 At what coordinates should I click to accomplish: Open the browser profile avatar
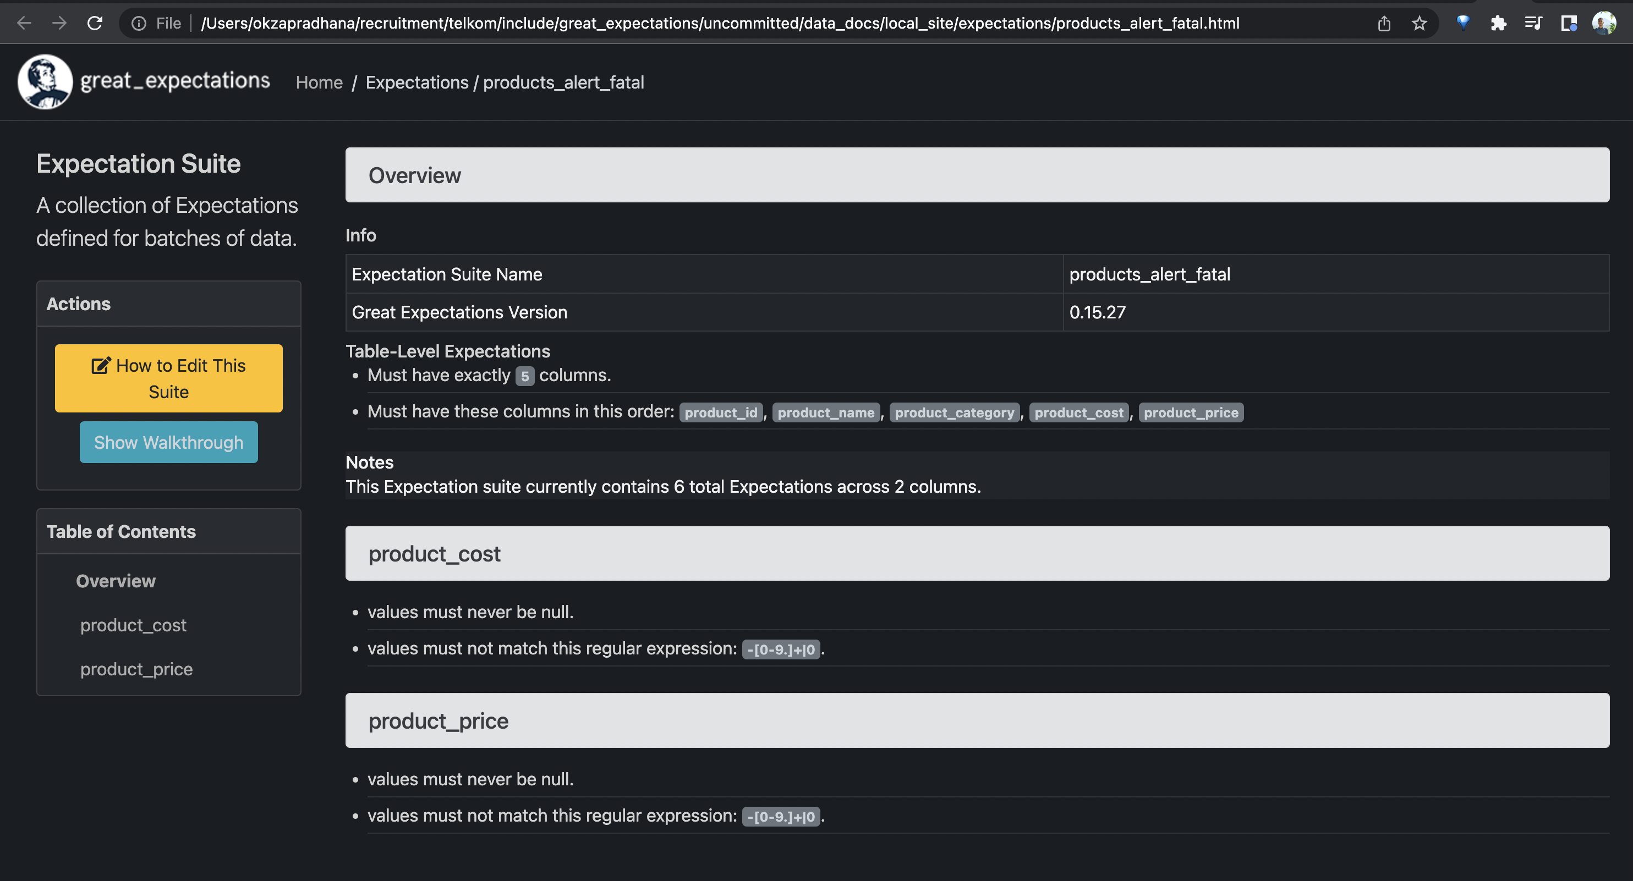(x=1604, y=24)
